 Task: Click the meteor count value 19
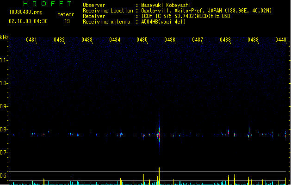(67, 21)
